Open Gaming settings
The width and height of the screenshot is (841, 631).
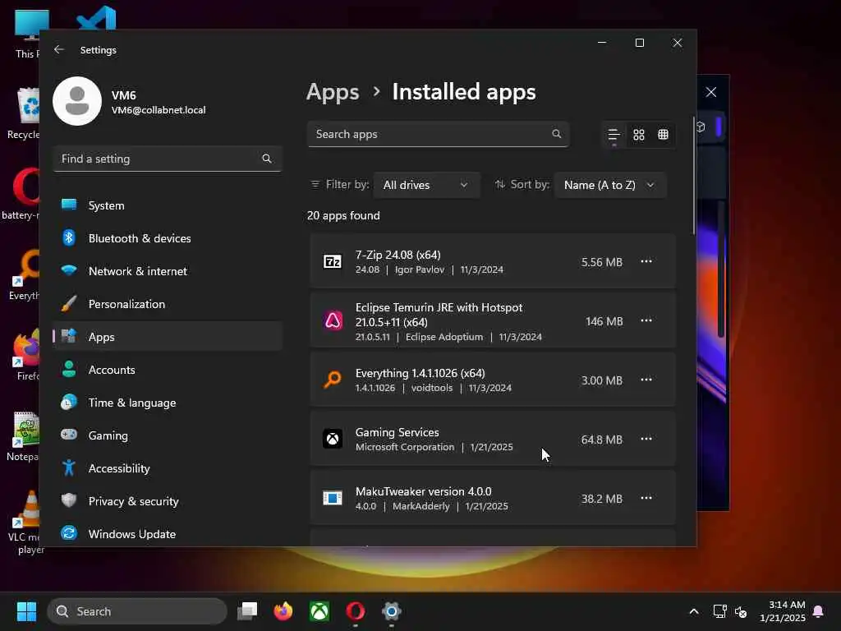[168, 435]
